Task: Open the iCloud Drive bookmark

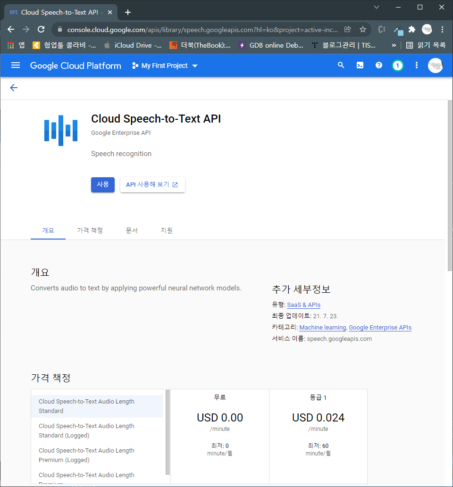Action: (x=133, y=45)
